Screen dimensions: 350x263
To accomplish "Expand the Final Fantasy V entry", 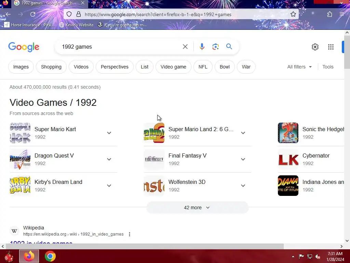I will (243, 159).
